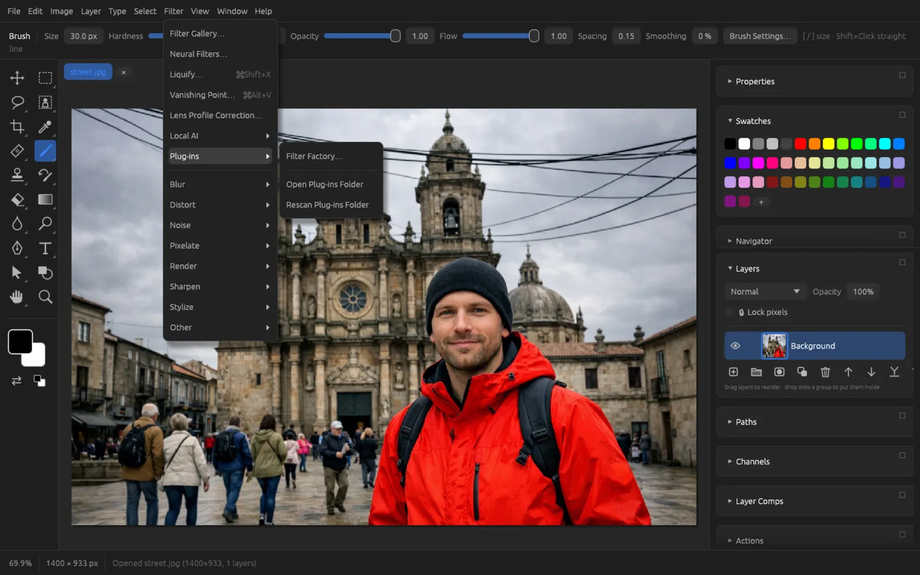Move layer down with arrow icon

pyautogui.click(x=871, y=372)
